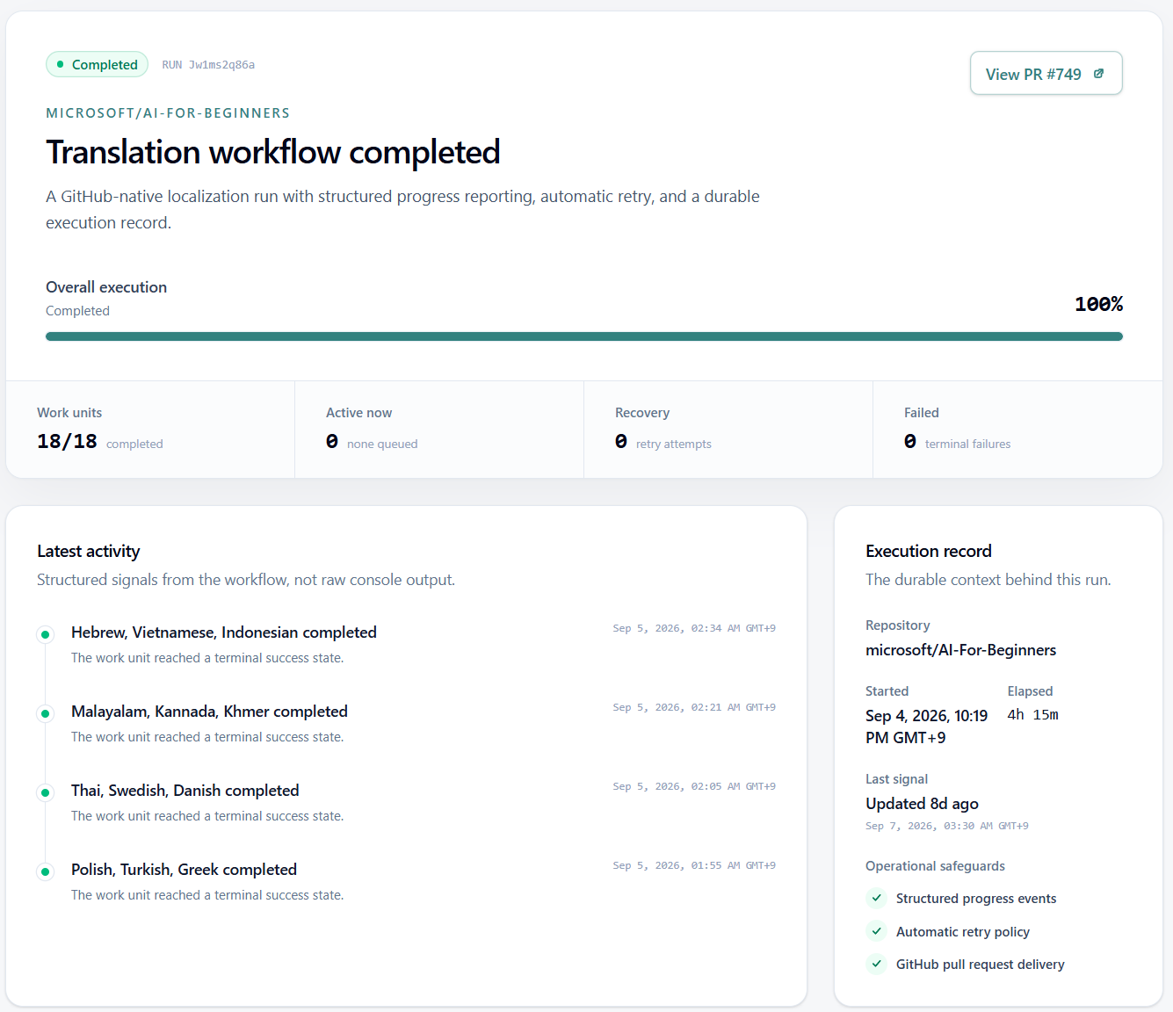This screenshot has width=1173, height=1012.
Task: Click the overall execution progress bar
Action: coord(584,336)
